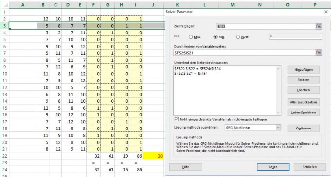Viewport: 331px width, 177px height.
Task: Click yellow cell J22 with value 20
Action: click(x=153, y=156)
